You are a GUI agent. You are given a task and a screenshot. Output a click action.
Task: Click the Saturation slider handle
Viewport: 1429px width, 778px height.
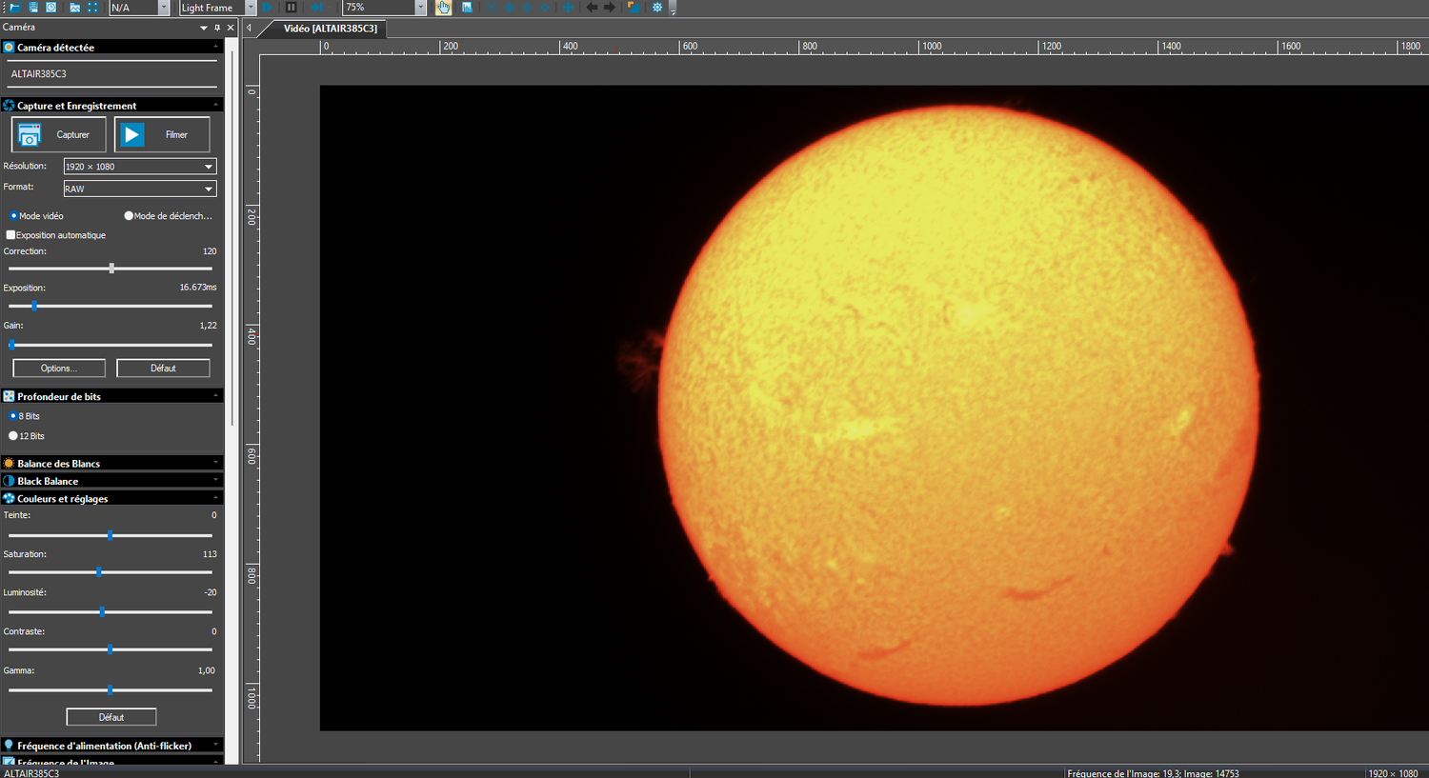(99, 572)
